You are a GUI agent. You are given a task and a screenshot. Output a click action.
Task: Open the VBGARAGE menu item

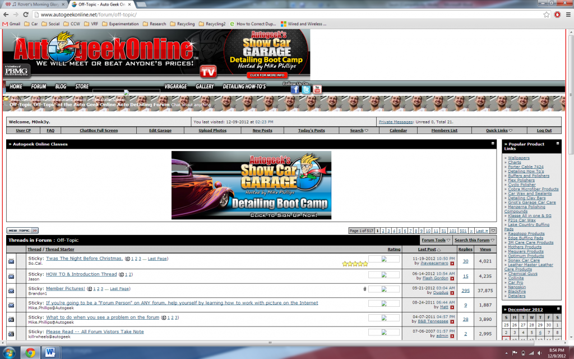pyautogui.click(x=175, y=86)
